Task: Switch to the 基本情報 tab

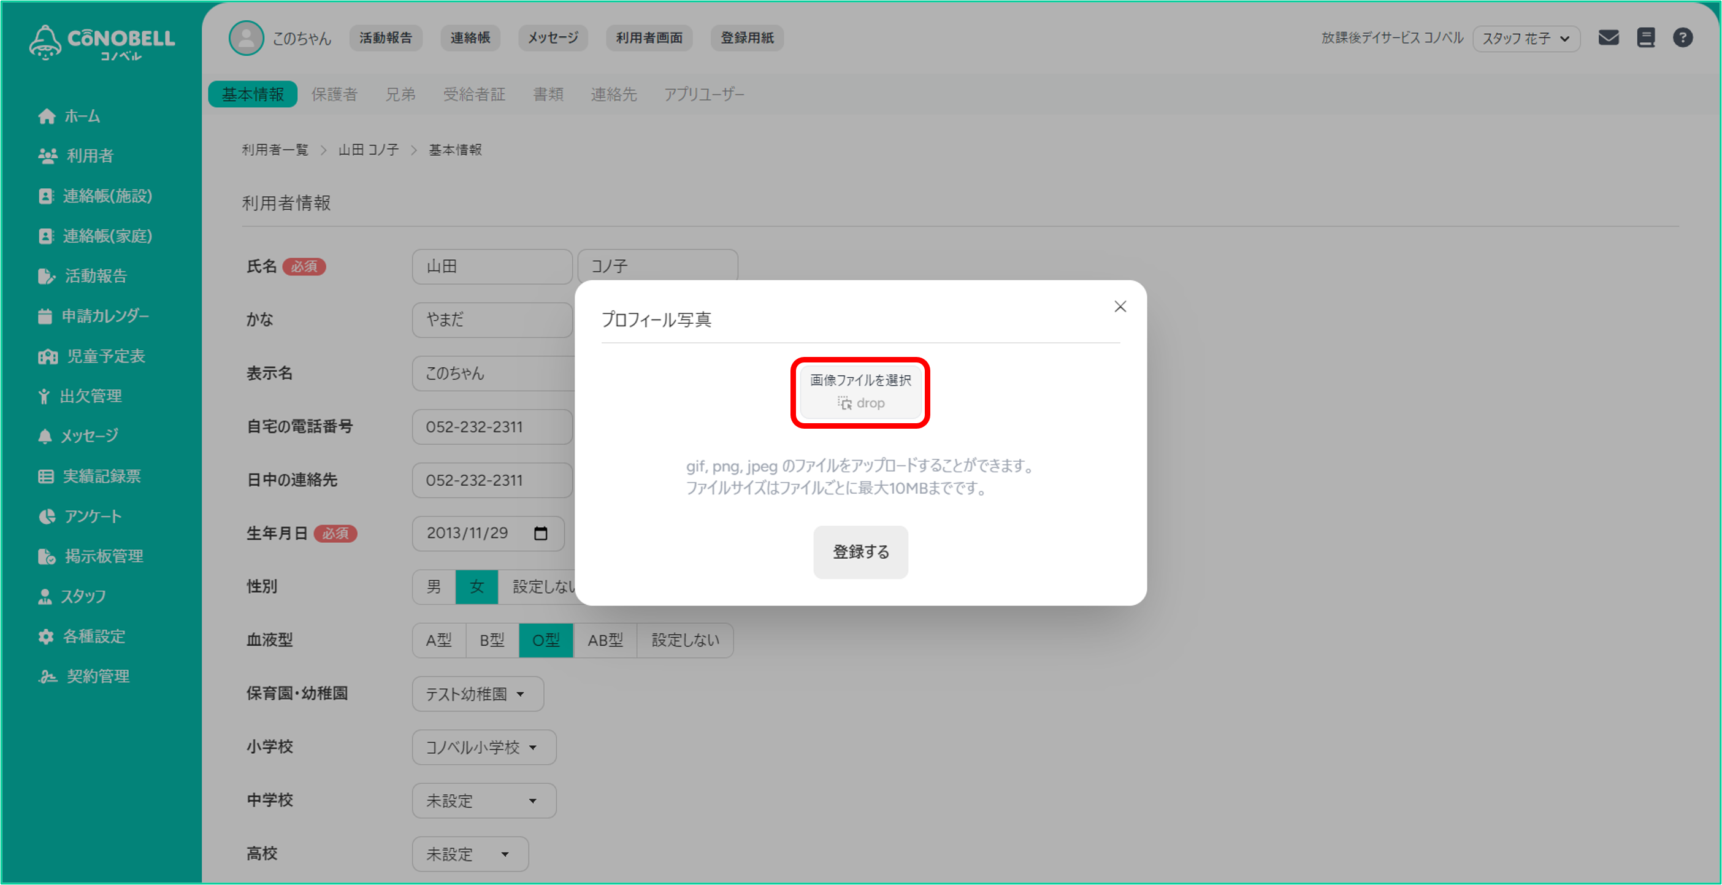Action: click(253, 94)
